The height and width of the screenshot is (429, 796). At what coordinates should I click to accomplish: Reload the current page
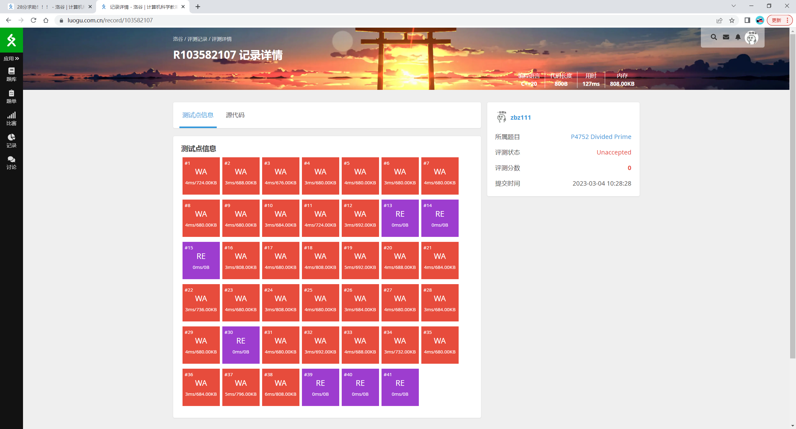(x=33, y=20)
